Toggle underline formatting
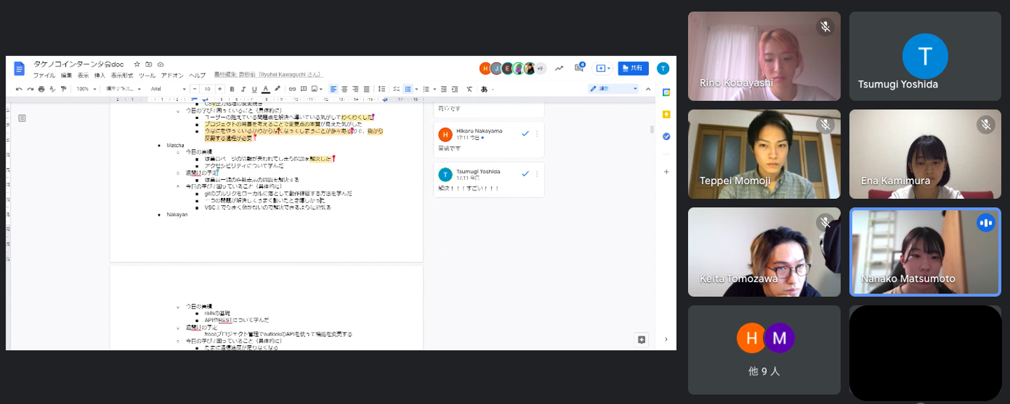This screenshot has height=404, width=1010. 255,89
